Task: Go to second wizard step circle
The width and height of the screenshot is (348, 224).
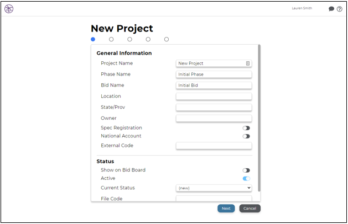Action: (x=111, y=39)
